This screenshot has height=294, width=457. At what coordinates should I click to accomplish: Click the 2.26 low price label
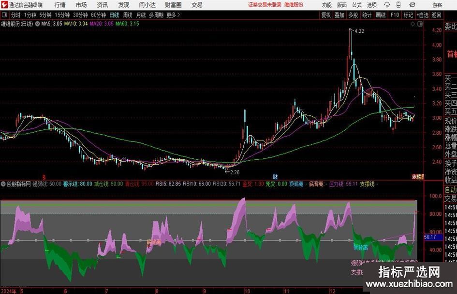[x=235, y=172]
